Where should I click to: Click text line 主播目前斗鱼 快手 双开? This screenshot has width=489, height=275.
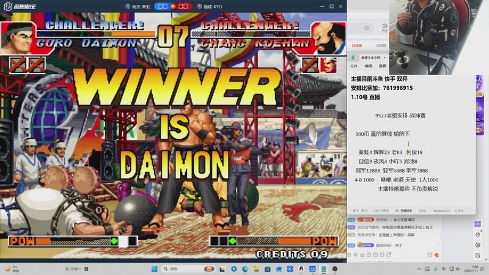tap(379, 79)
